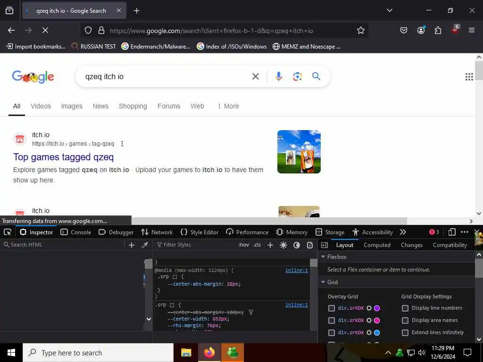Collapse the Grid section
Screen dimensions: 483x362
point(323,282)
